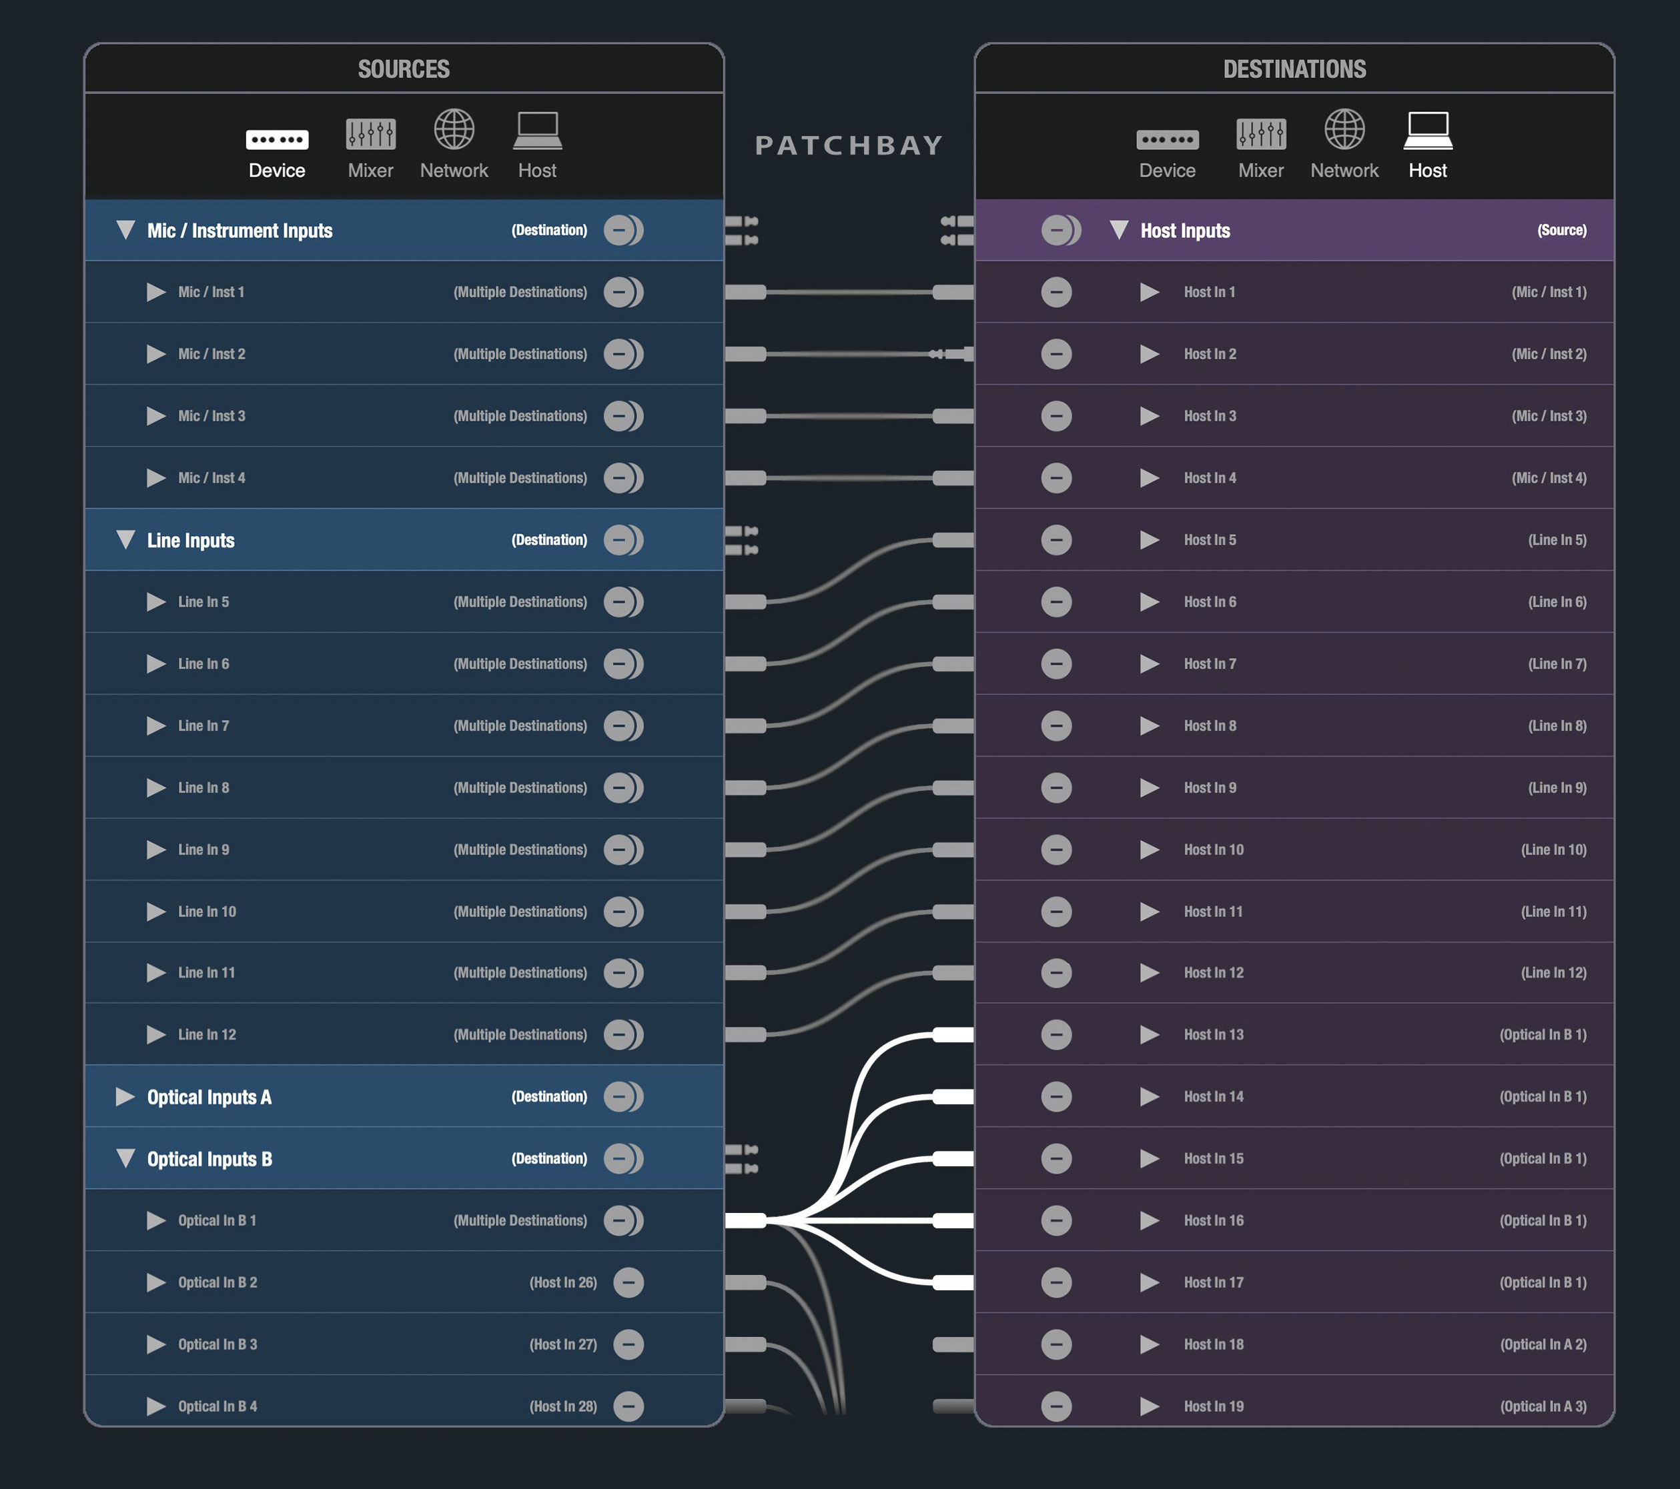Remove Host In 5 routing via minus button
Screen dimensions: 1680x1489
click(1056, 539)
